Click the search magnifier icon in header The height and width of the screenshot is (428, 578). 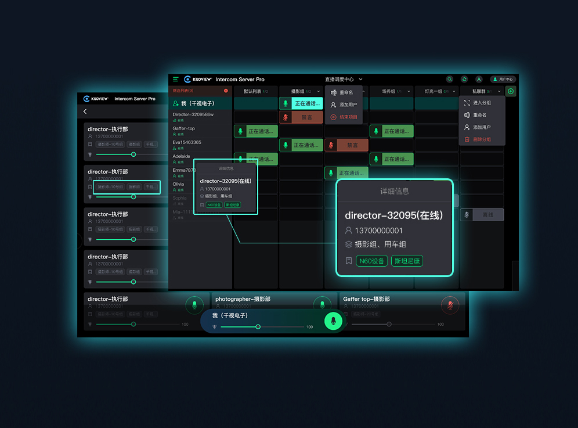tap(449, 79)
